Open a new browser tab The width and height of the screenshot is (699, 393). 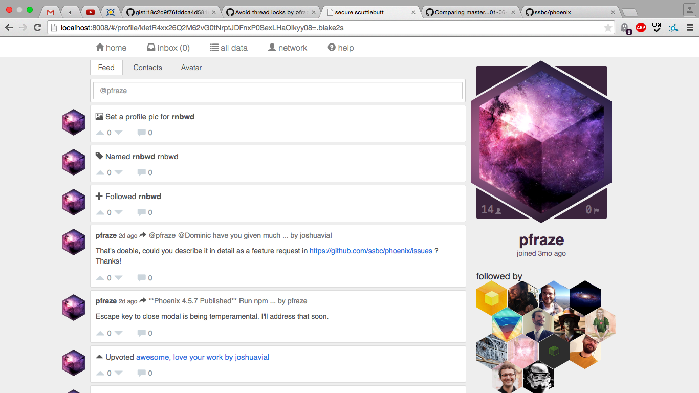(629, 13)
